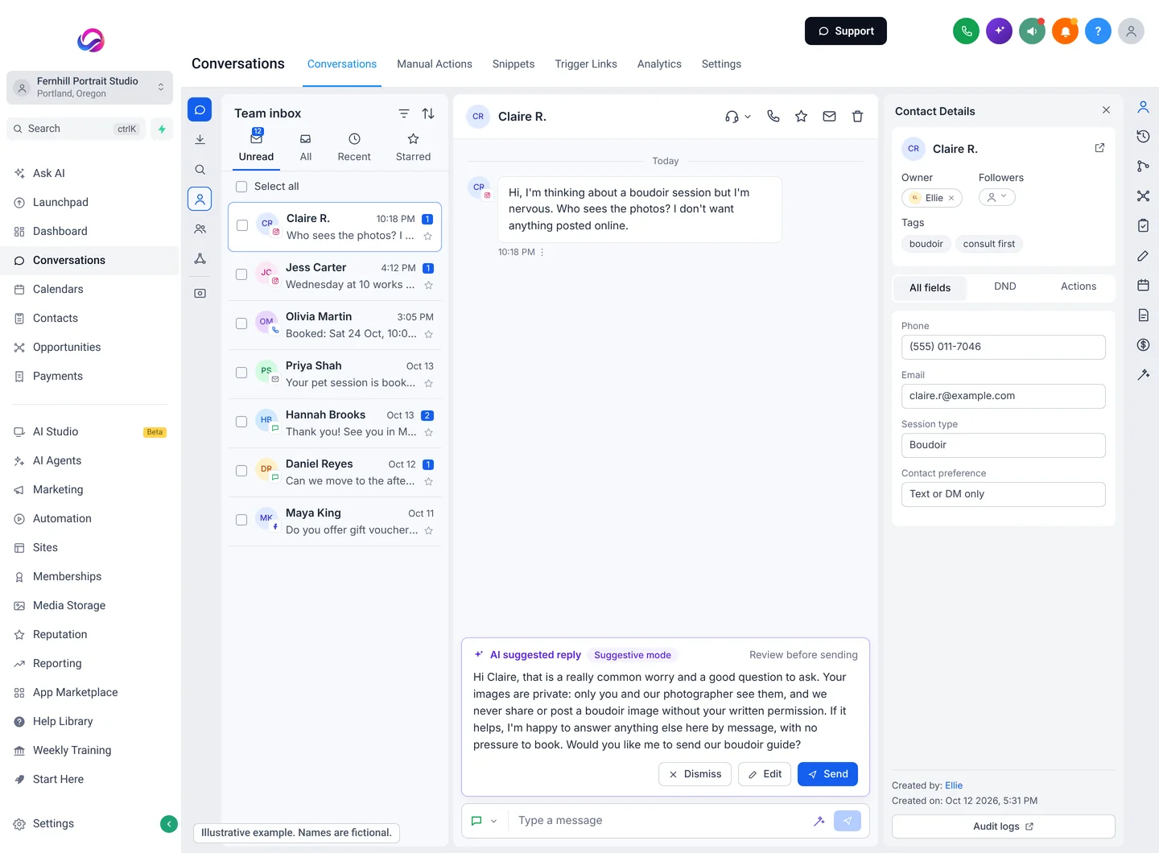The image size is (1159, 853).
Task: Open the Trigger Links tab
Action: [586, 64]
